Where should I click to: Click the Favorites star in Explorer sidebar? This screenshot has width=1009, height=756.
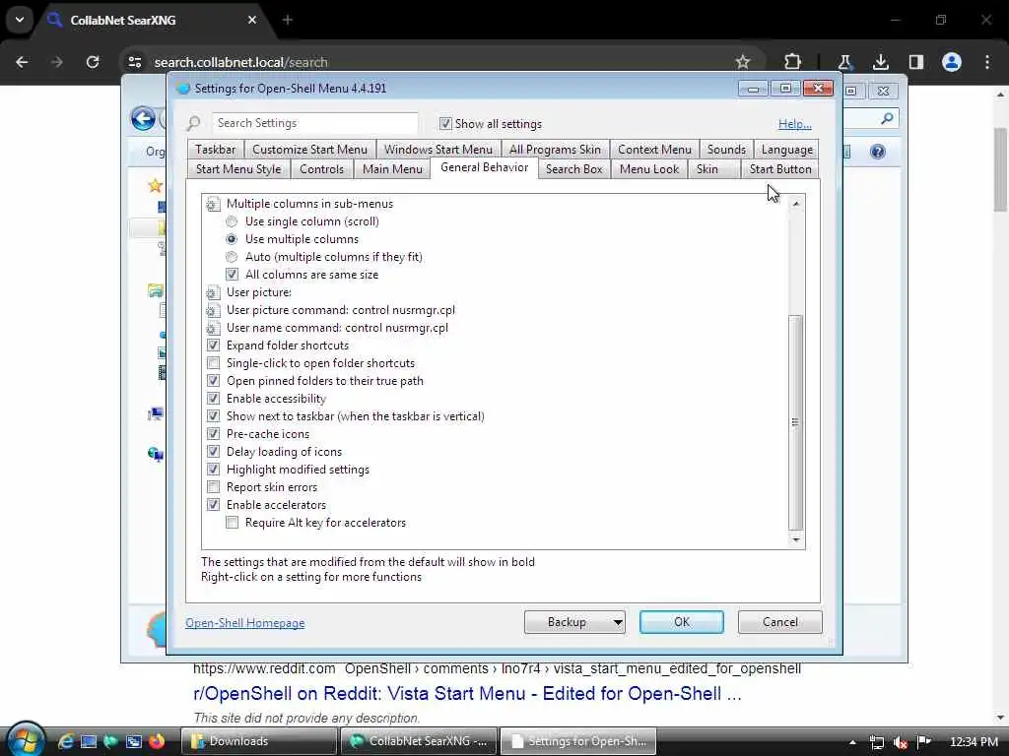click(x=155, y=186)
